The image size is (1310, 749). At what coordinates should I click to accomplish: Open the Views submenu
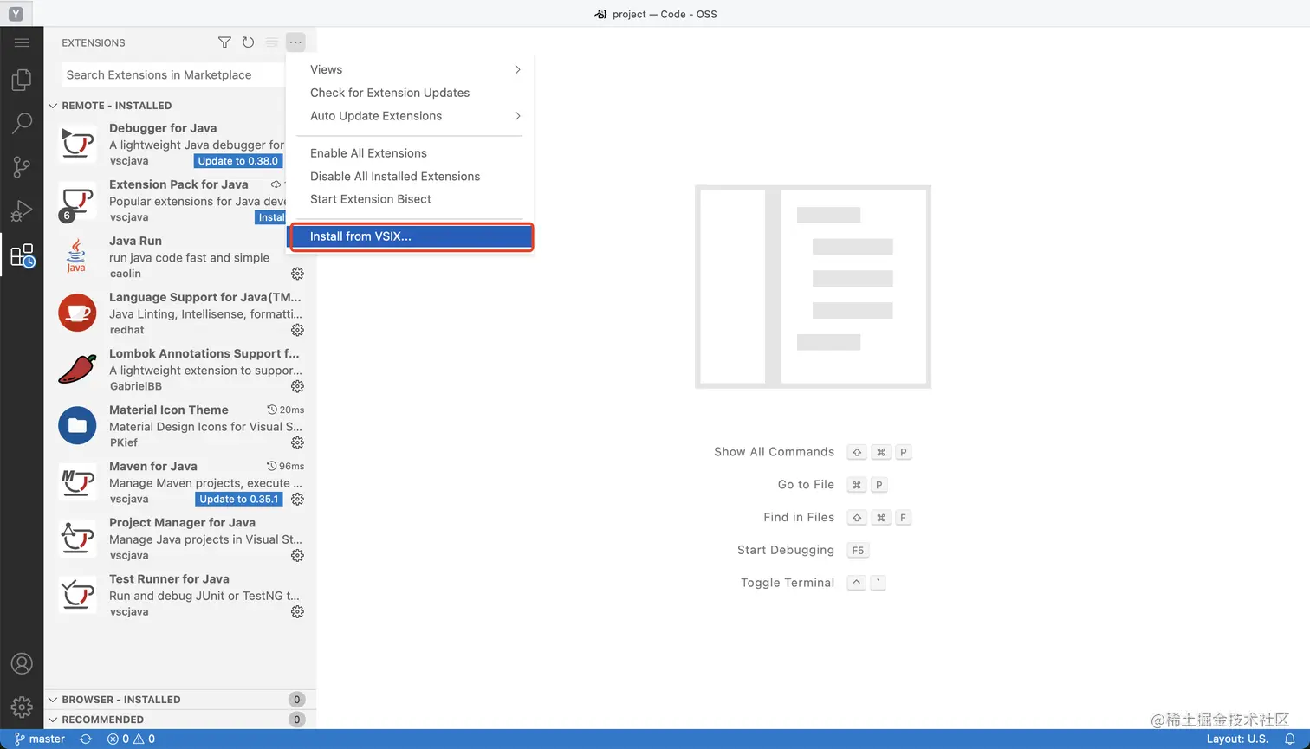[410, 69]
